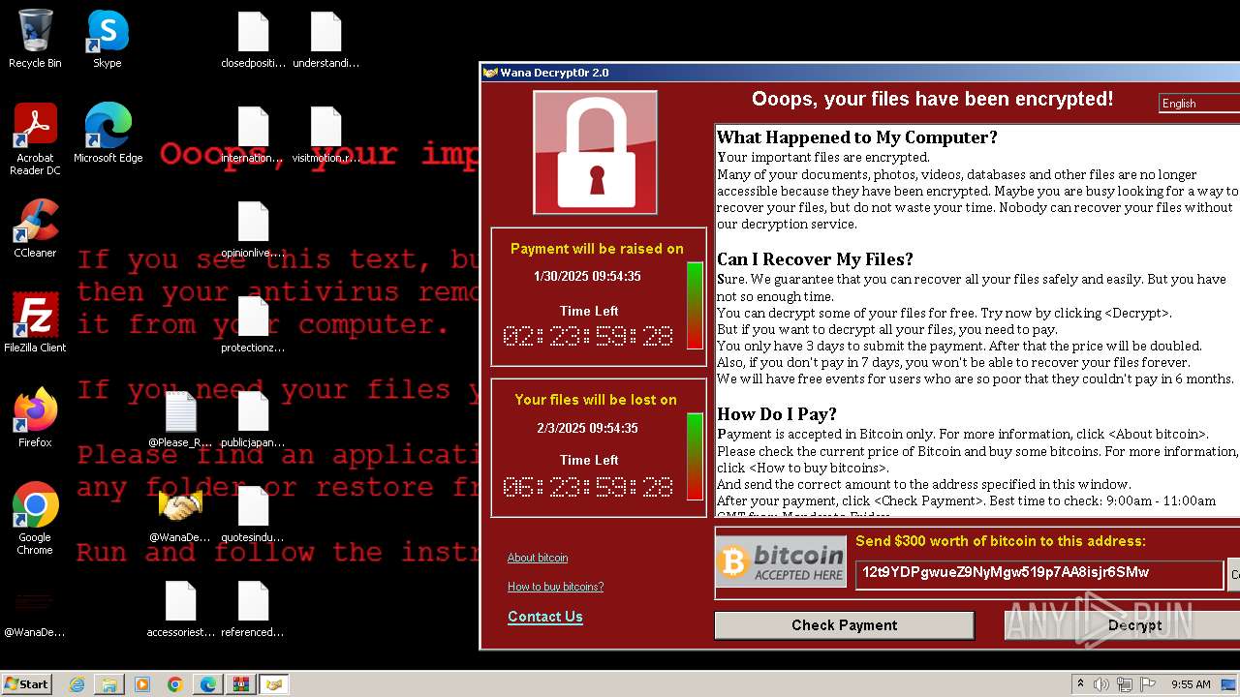This screenshot has height=697, width=1240.
Task: Open the volume speaker tray icon
Action: 1101,684
